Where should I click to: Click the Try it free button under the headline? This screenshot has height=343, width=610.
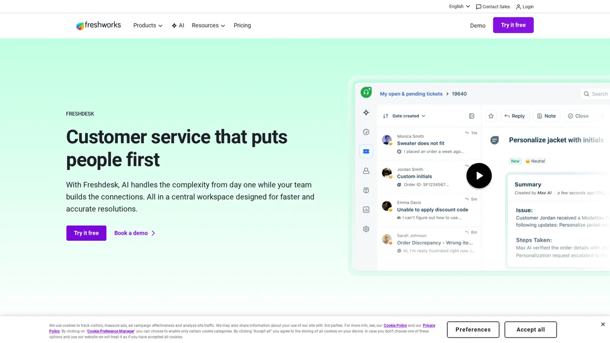point(86,233)
